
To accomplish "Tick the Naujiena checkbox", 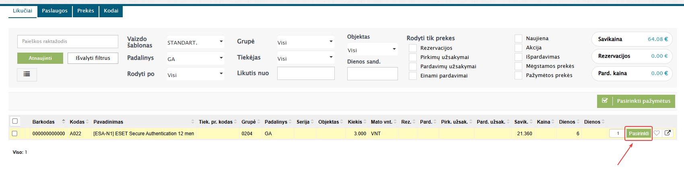I will coord(518,39).
